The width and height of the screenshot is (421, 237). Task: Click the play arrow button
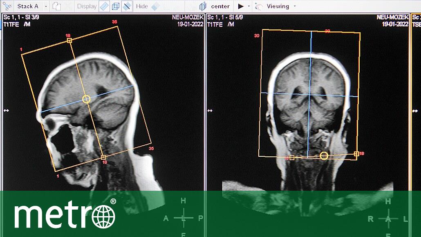pos(241,7)
